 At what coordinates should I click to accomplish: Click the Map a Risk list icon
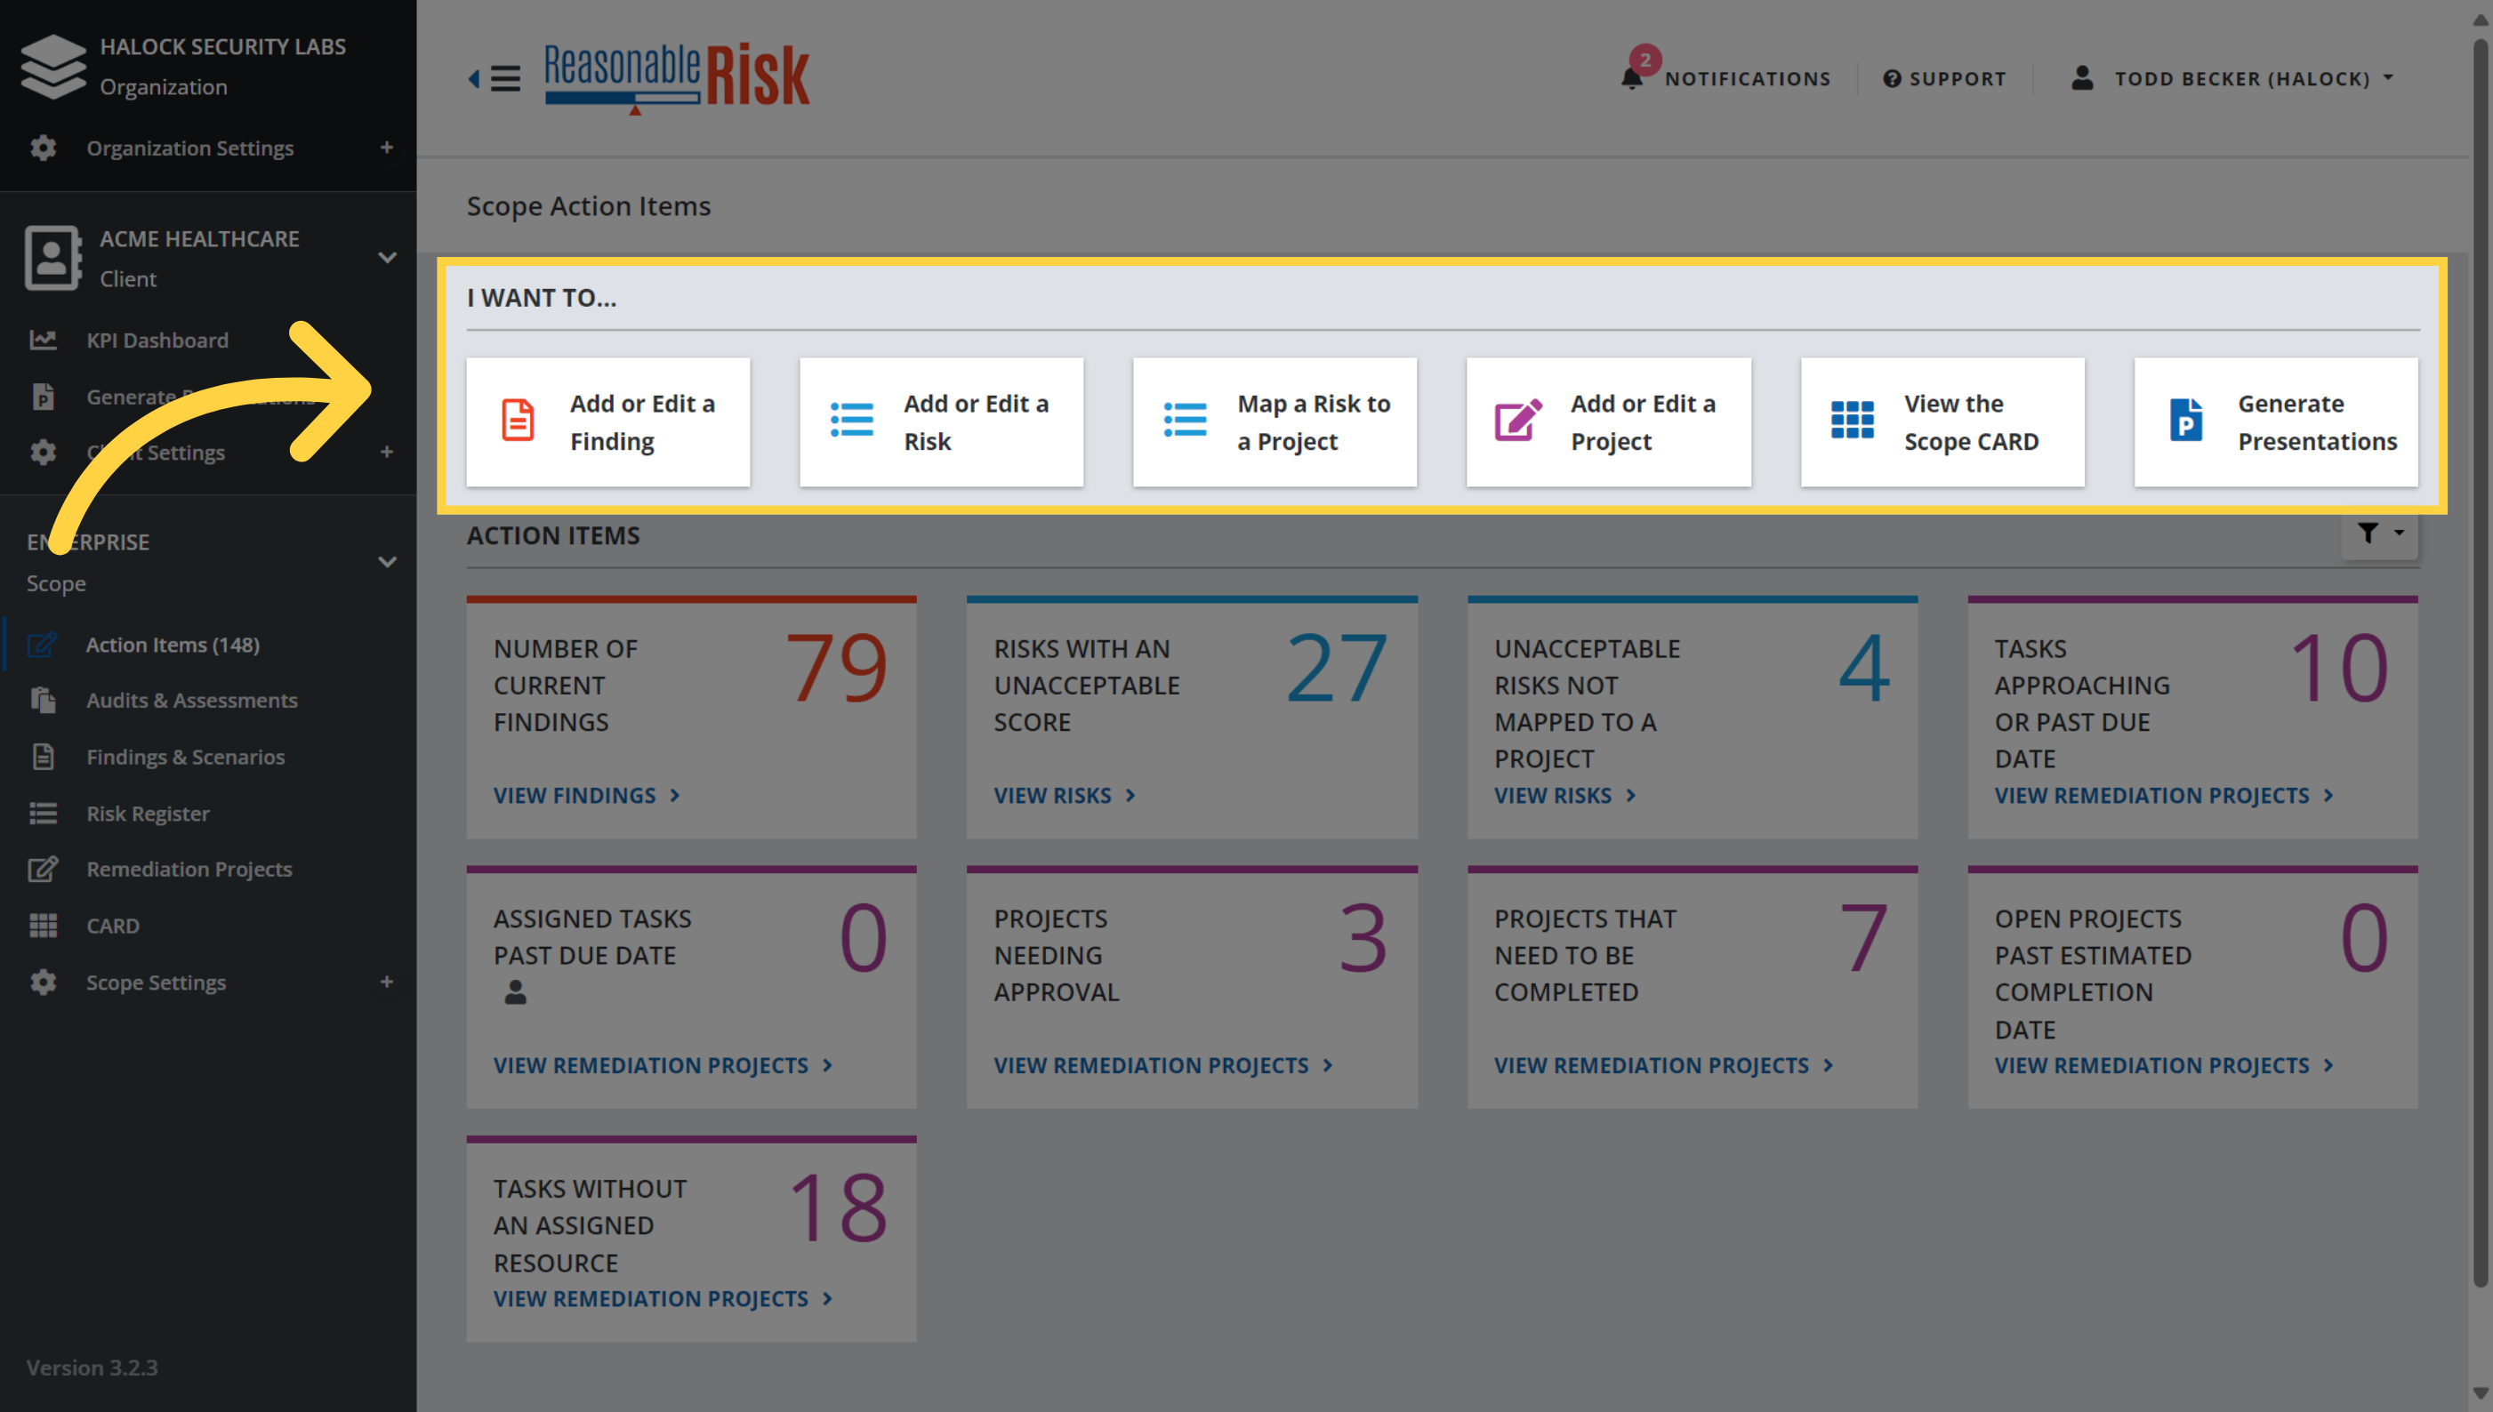point(1185,421)
